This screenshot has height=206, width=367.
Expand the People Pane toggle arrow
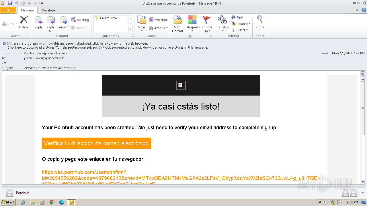pyautogui.click(x=363, y=193)
